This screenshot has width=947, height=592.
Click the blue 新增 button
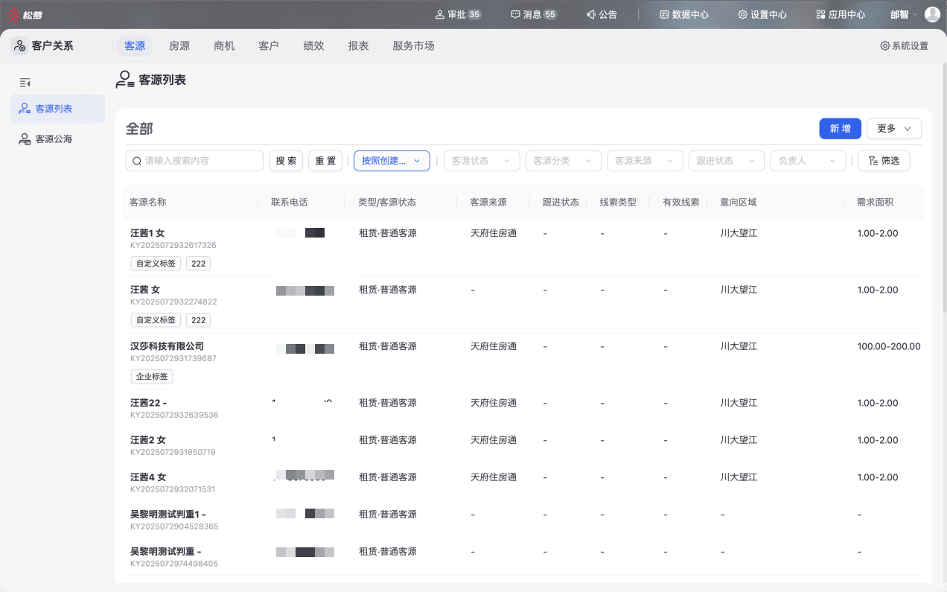(840, 129)
